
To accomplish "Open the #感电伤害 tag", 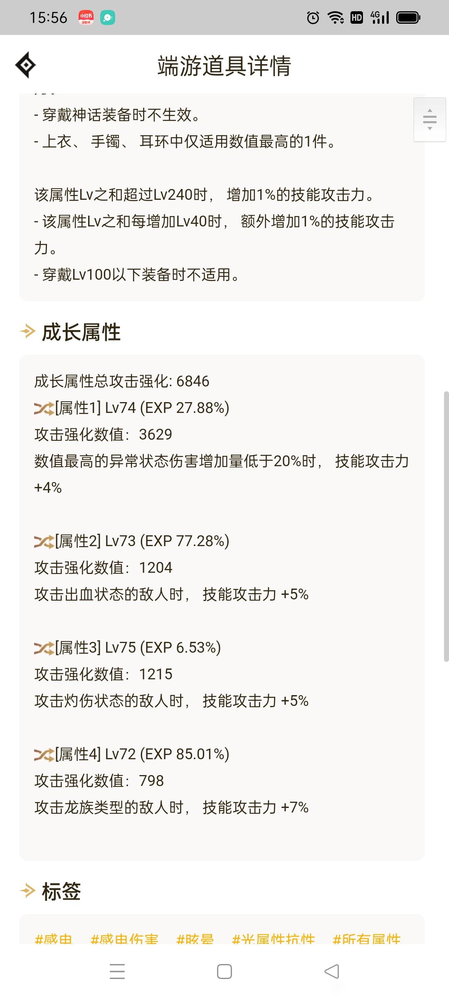I will (x=124, y=938).
